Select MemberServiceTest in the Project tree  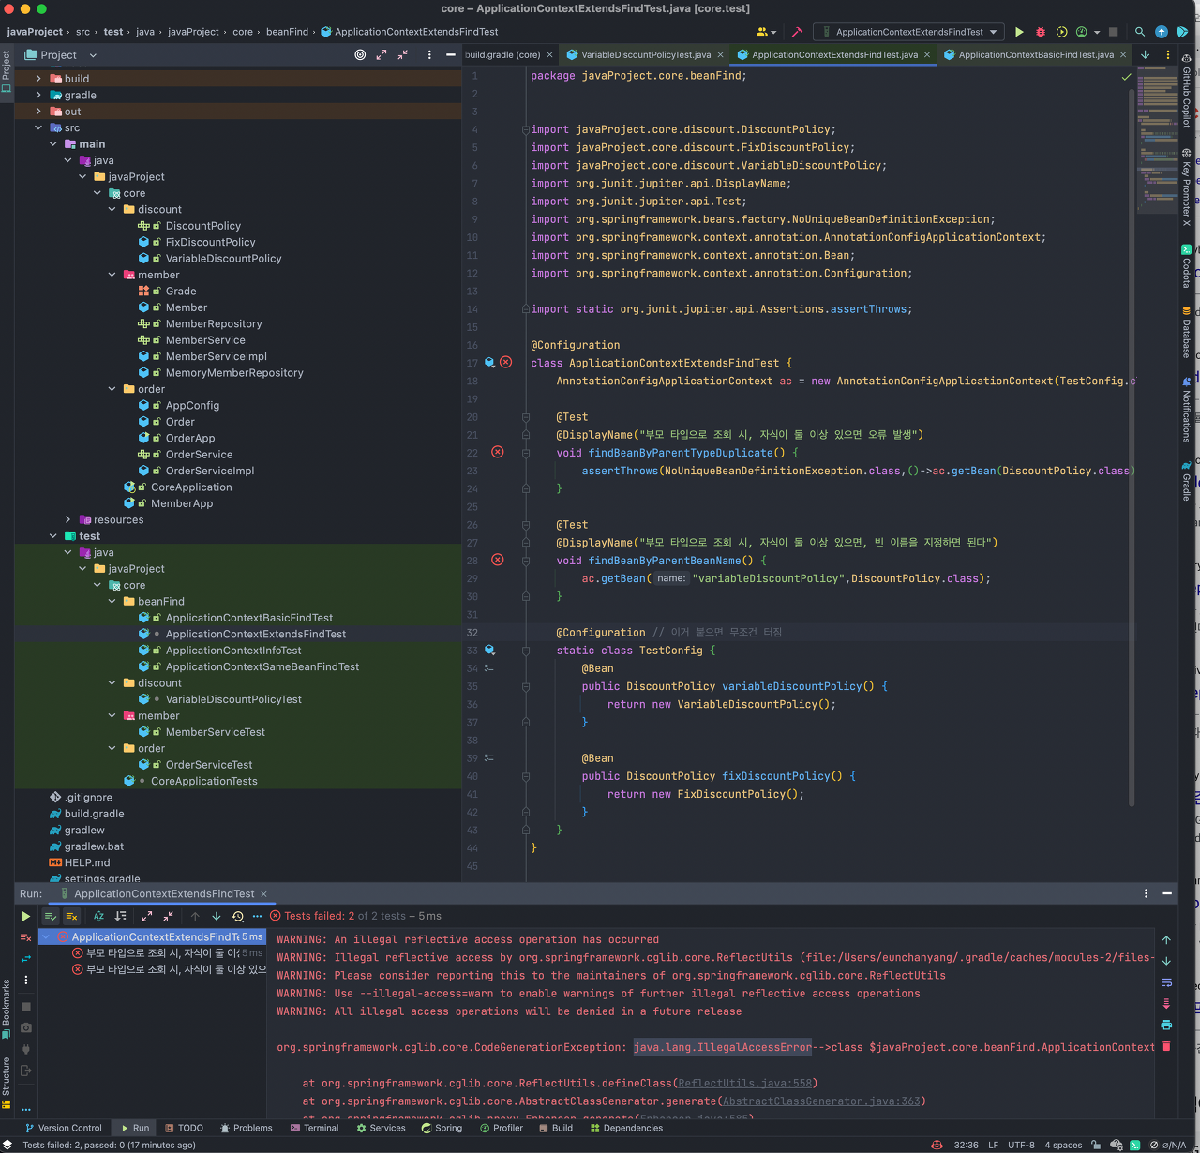click(x=215, y=732)
